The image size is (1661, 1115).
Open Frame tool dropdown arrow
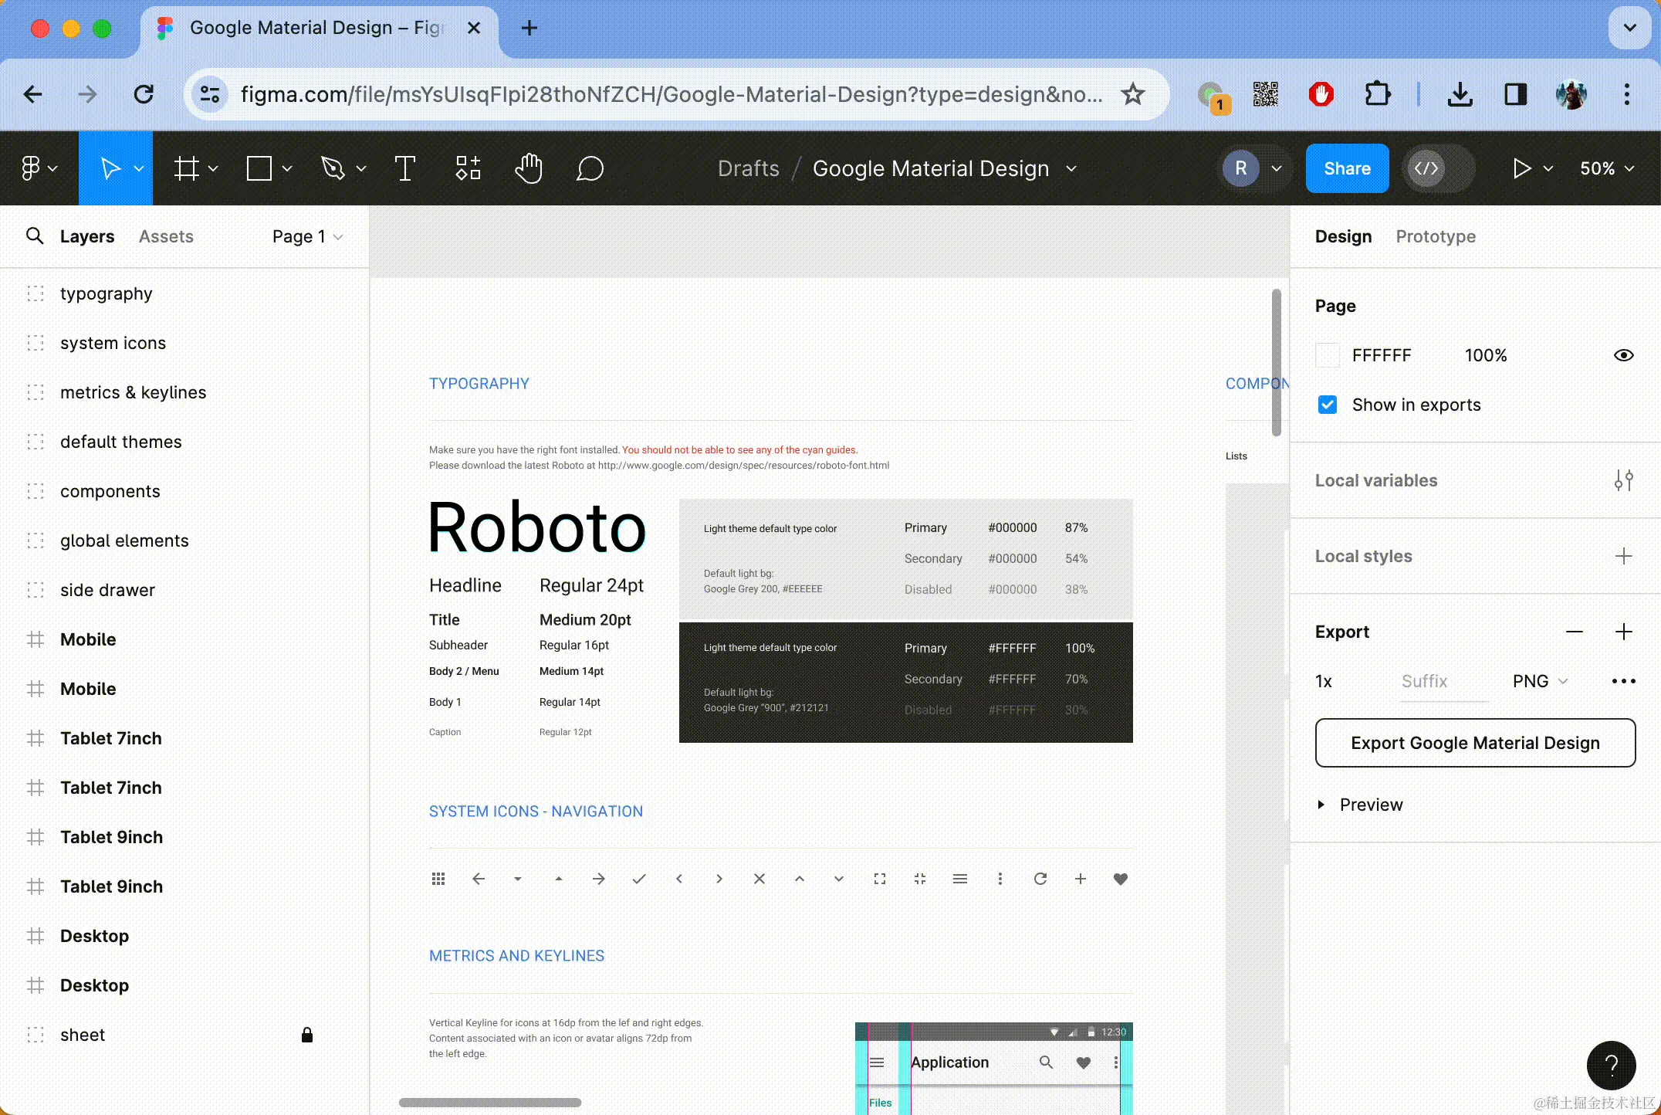213,168
